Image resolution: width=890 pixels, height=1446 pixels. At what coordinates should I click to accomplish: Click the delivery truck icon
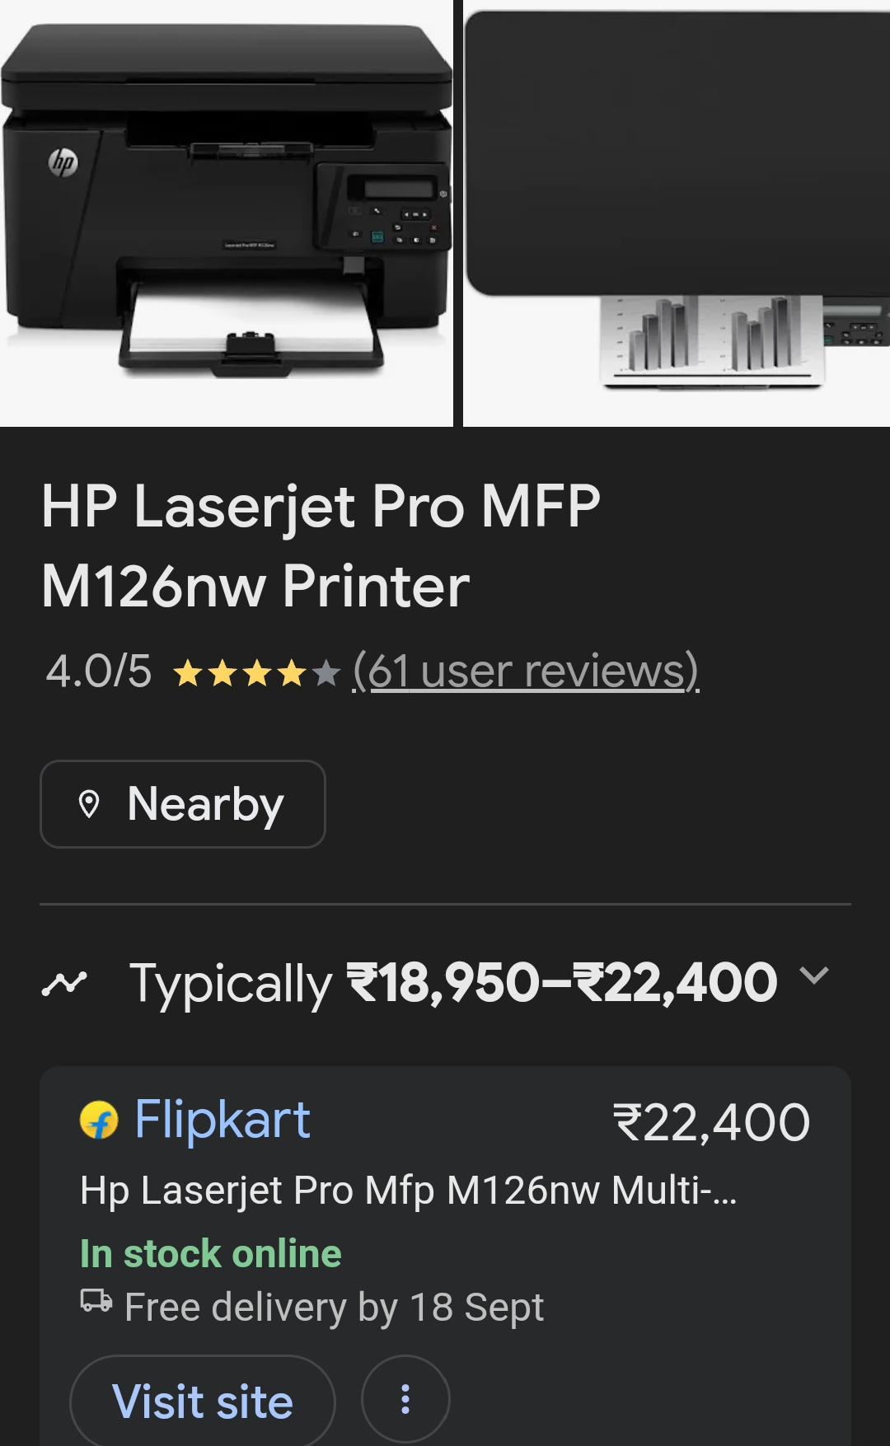(96, 1301)
